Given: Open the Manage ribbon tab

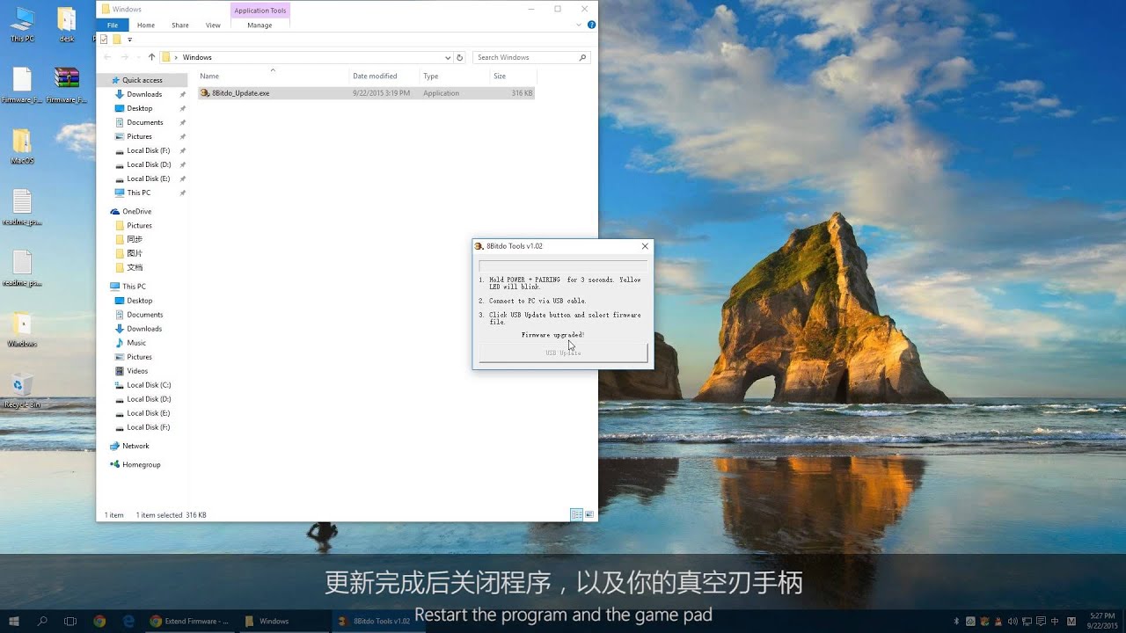Looking at the screenshot, I should [260, 25].
